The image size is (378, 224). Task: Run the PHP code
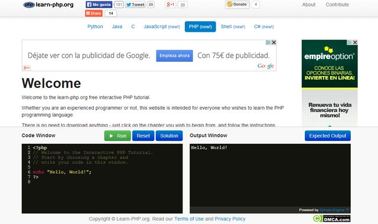(118, 136)
